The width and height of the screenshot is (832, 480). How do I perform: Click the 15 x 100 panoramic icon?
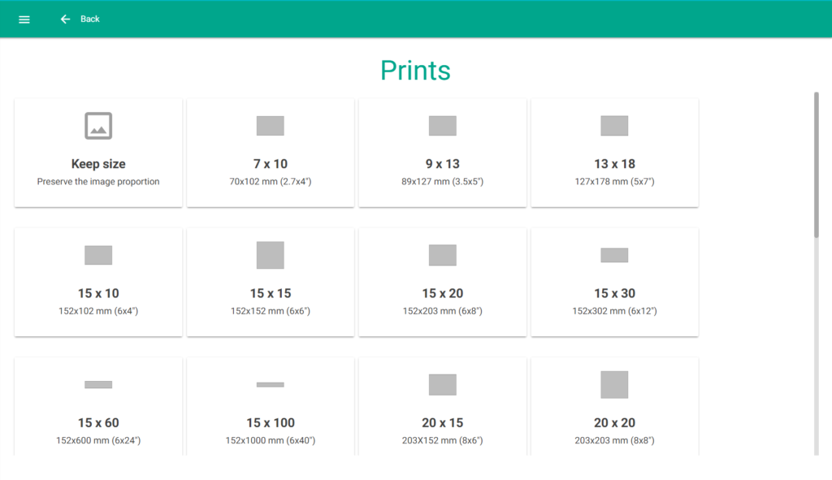270,384
